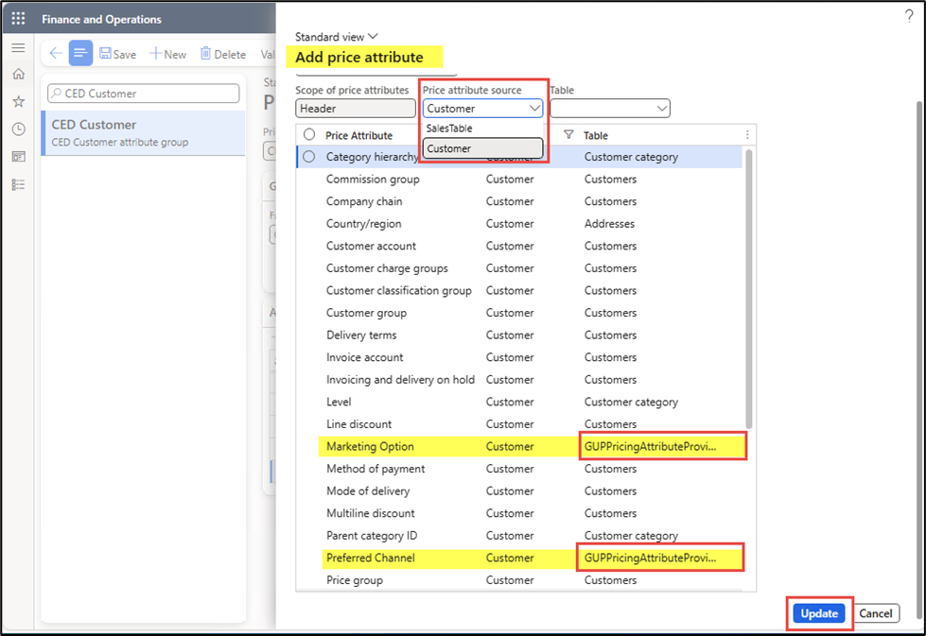926x636 pixels.
Task: Expand the Standard view dropdown
Action: pyautogui.click(x=337, y=37)
